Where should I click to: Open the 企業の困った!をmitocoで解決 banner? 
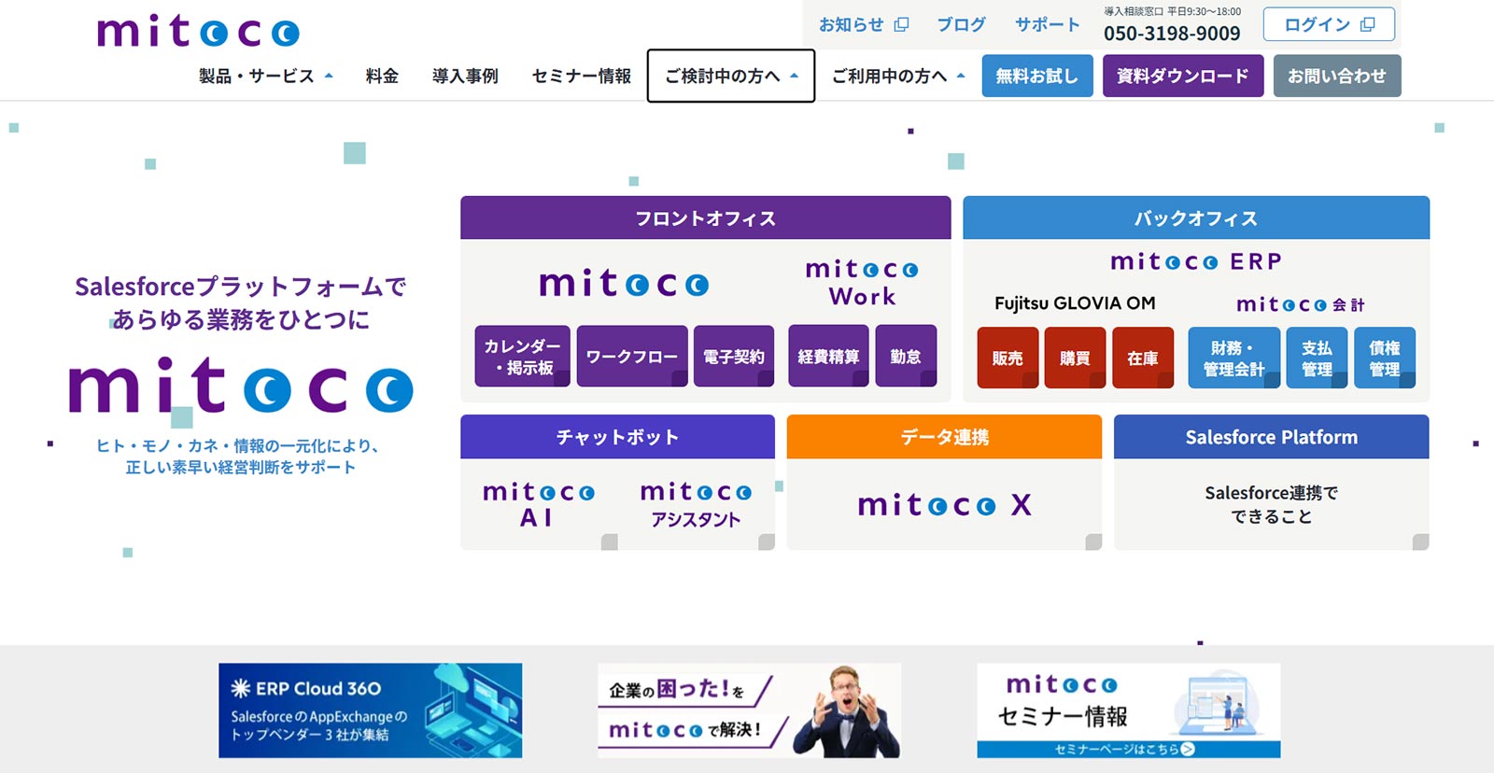(x=750, y=710)
